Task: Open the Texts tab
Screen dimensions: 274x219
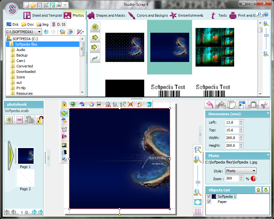Action: pyautogui.click(x=218, y=15)
